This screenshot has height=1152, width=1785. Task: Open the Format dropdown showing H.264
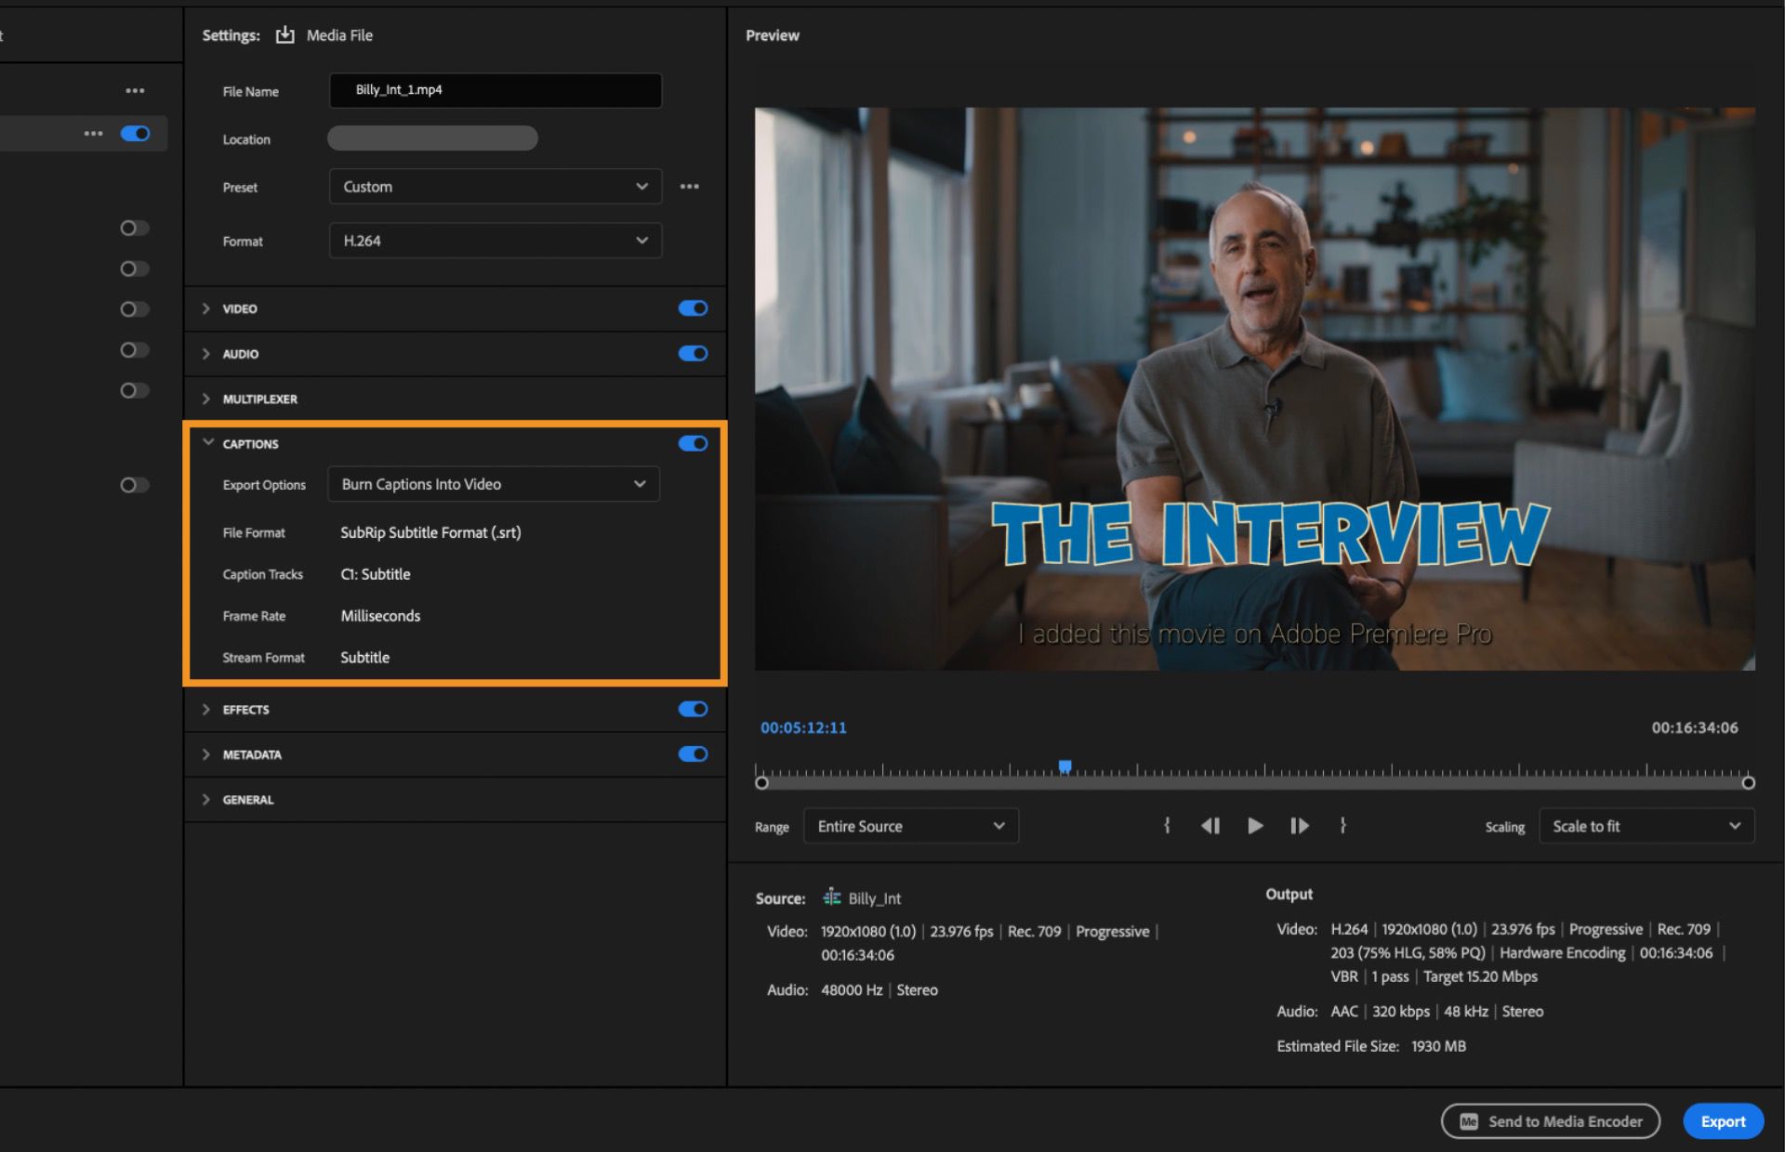pyautogui.click(x=495, y=241)
